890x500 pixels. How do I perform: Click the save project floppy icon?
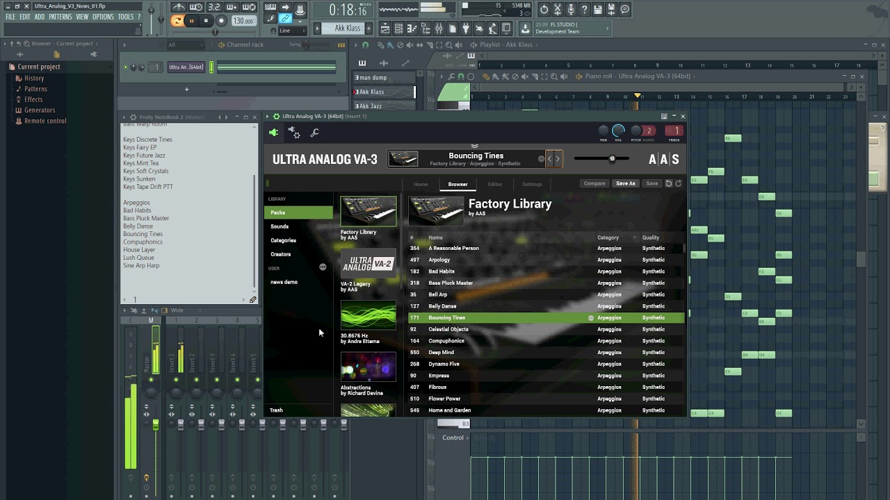pyautogui.click(x=598, y=10)
